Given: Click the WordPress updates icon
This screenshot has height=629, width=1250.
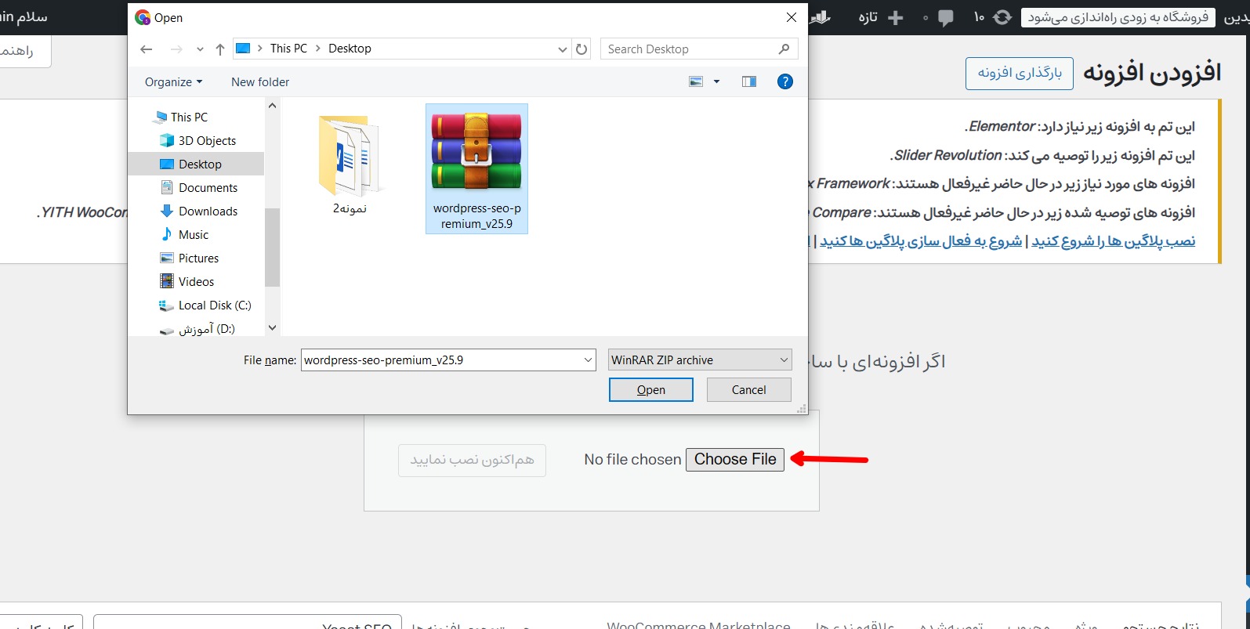Looking at the screenshot, I should [1002, 17].
